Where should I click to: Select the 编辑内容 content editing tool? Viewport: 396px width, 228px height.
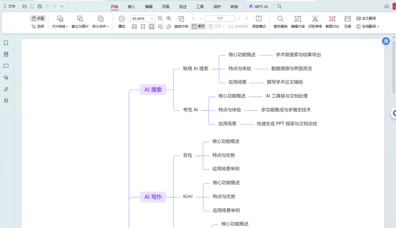coord(298,22)
